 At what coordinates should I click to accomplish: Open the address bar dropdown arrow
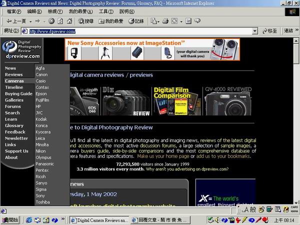pos(254,31)
